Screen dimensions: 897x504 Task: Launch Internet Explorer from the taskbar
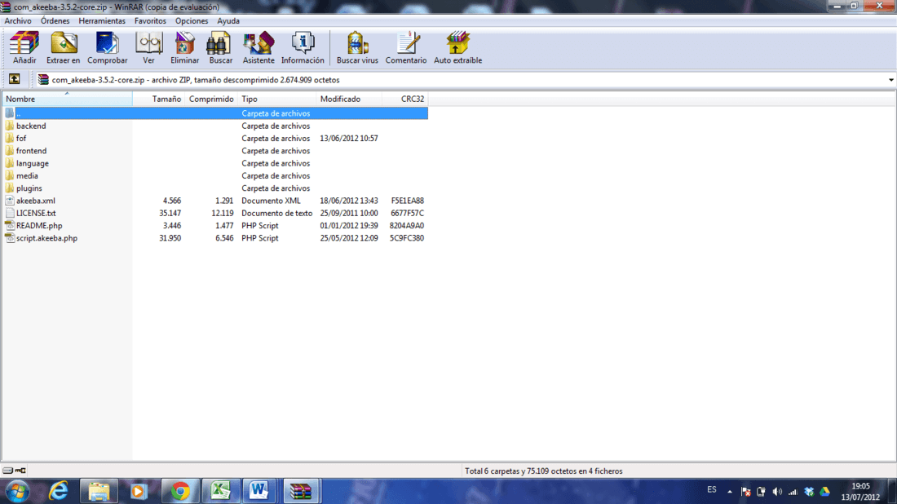click(x=59, y=492)
